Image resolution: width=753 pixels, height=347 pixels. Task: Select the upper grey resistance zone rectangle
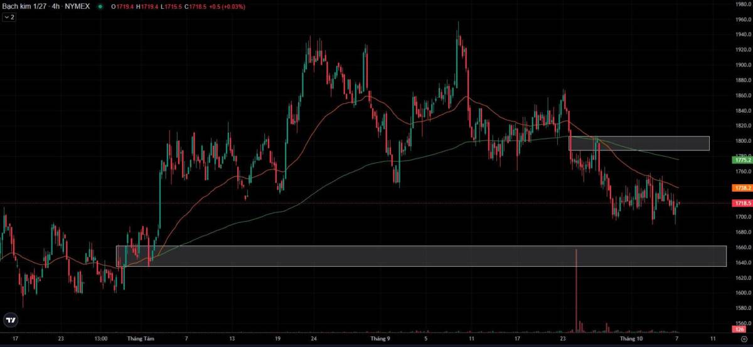pyautogui.click(x=639, y=143)
